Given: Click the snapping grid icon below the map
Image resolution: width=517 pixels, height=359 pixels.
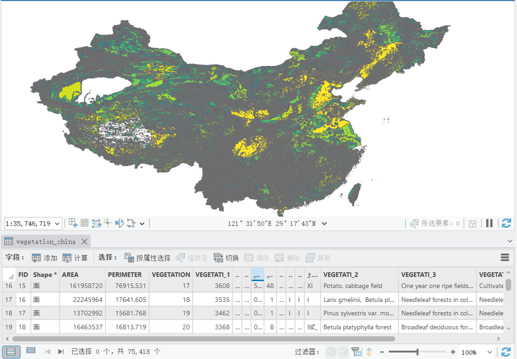Looking at the screenshot, I should pyautogui.click(x=73, y=224).
